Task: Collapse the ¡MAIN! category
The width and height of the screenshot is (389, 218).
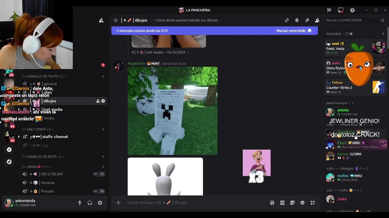Action: pyautogui.click(x=36, y=167)
